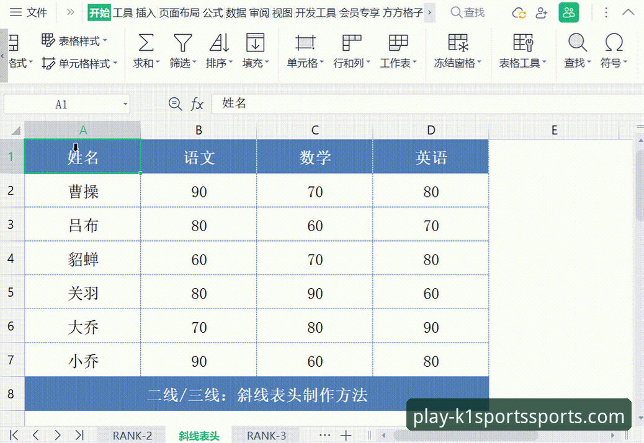Go to first sheet tab arrow
Viewport: 644px width, 443px height.
click(x=14, y=435)
